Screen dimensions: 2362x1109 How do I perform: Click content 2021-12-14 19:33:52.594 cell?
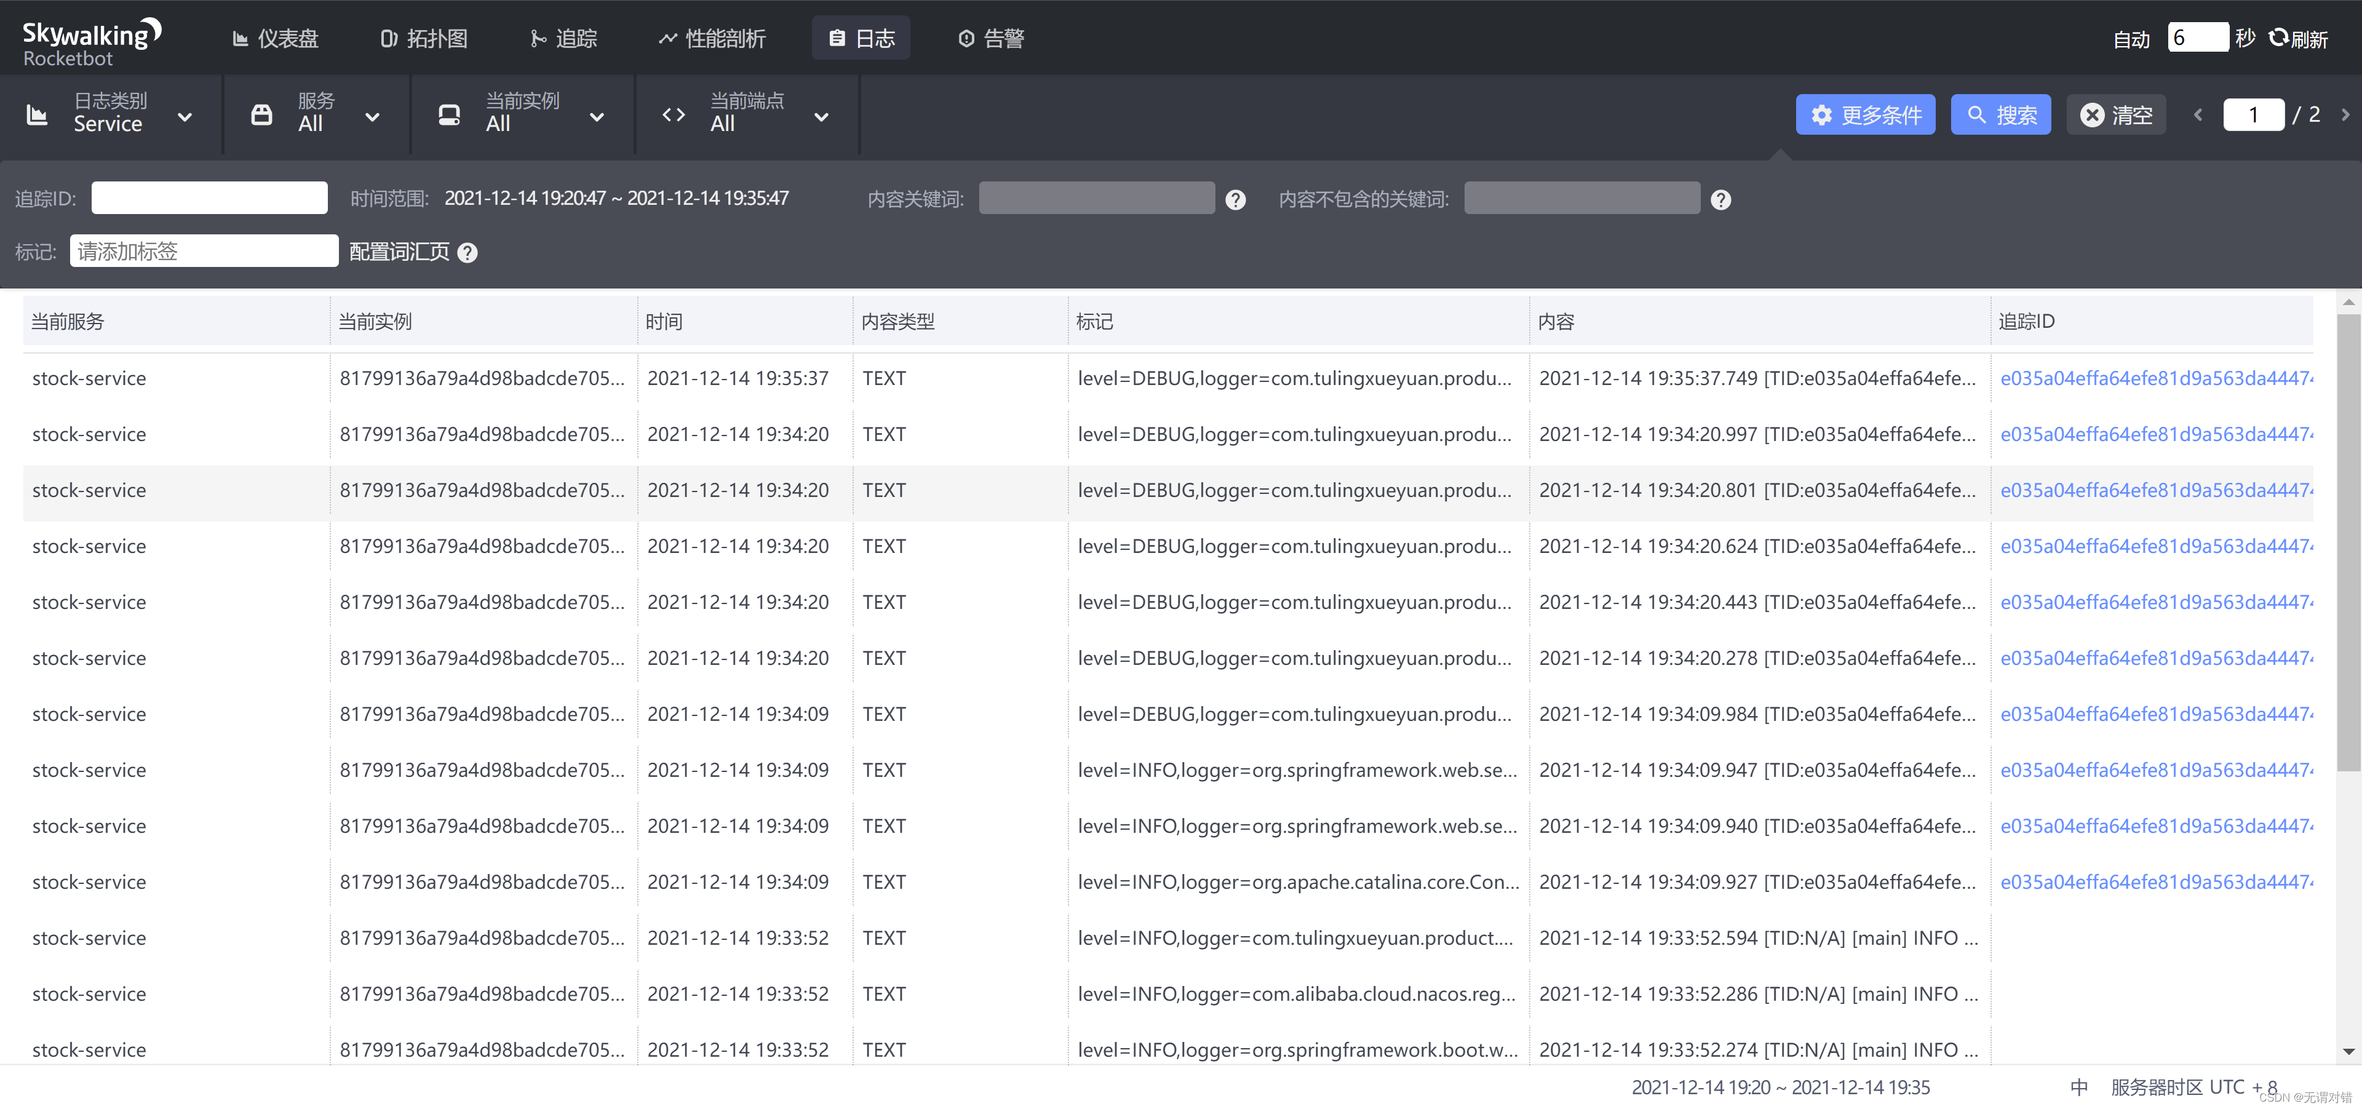pyautogui.click(x=1758, y=937)
